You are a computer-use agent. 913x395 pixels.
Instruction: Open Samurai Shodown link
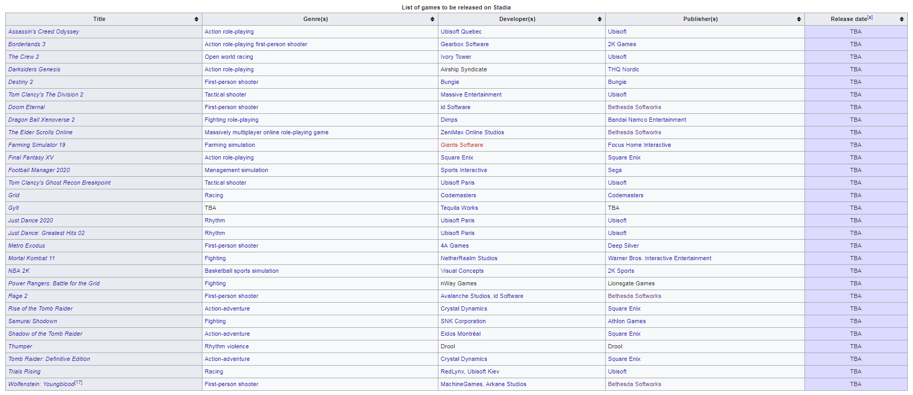pos(33,321)
